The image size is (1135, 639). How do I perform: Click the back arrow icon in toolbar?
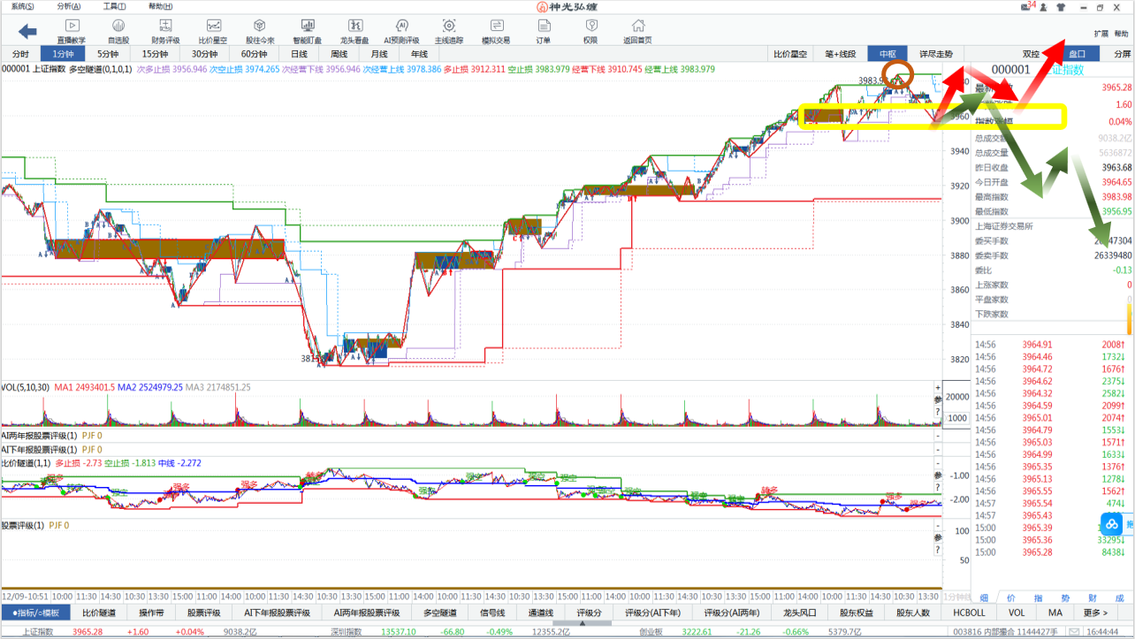[x=27, y=32]
